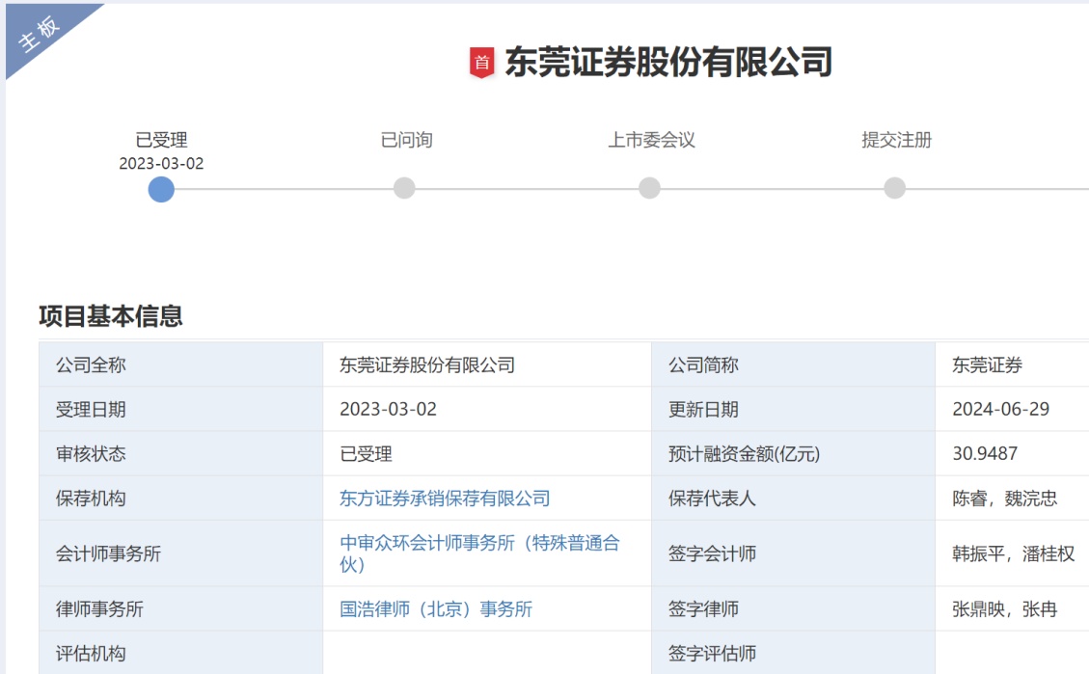Click the 签字评估师 field label
This screenshot has height=674, width=1089.
[x=712, y=653]
